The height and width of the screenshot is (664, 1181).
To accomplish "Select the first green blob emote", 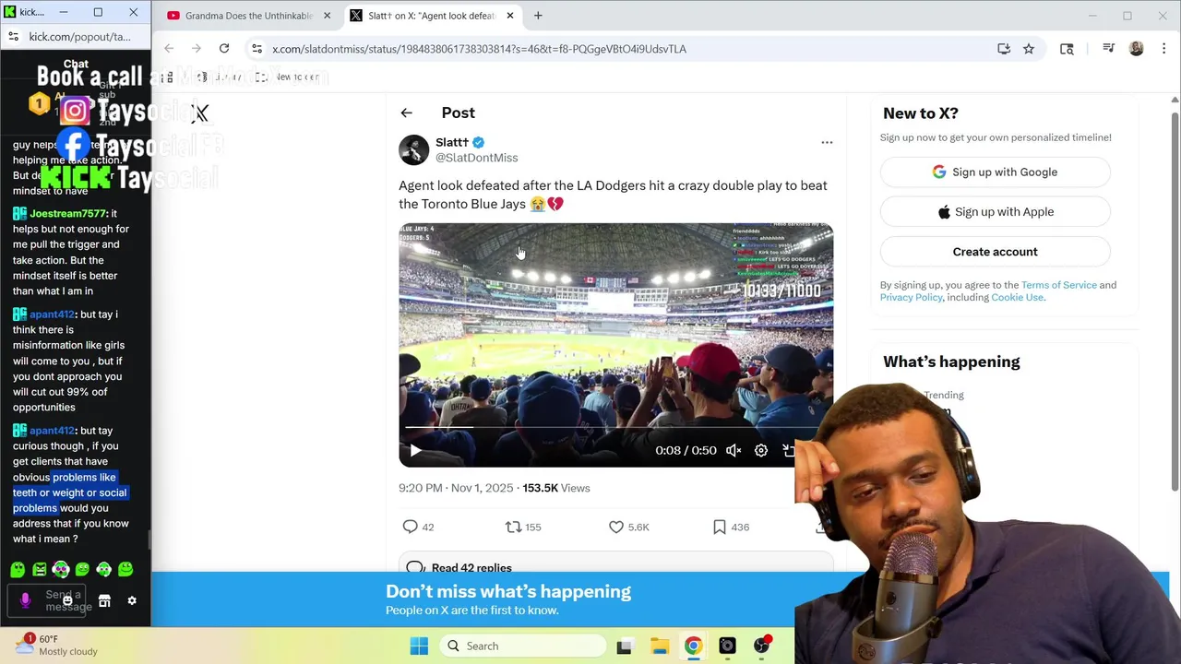I will pos(18,570).
